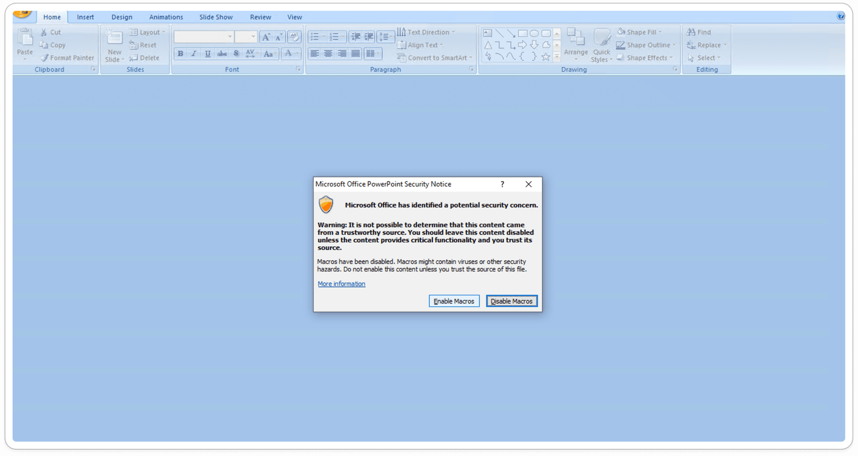The image size is (858, 456).
Task: Toggle Text Shadow formatting
Action: tap(236, 54)
